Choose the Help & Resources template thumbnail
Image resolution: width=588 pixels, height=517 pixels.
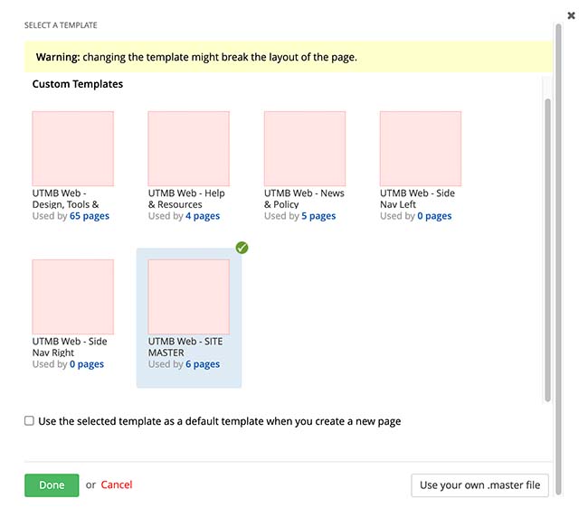click(x=188, y=149)
